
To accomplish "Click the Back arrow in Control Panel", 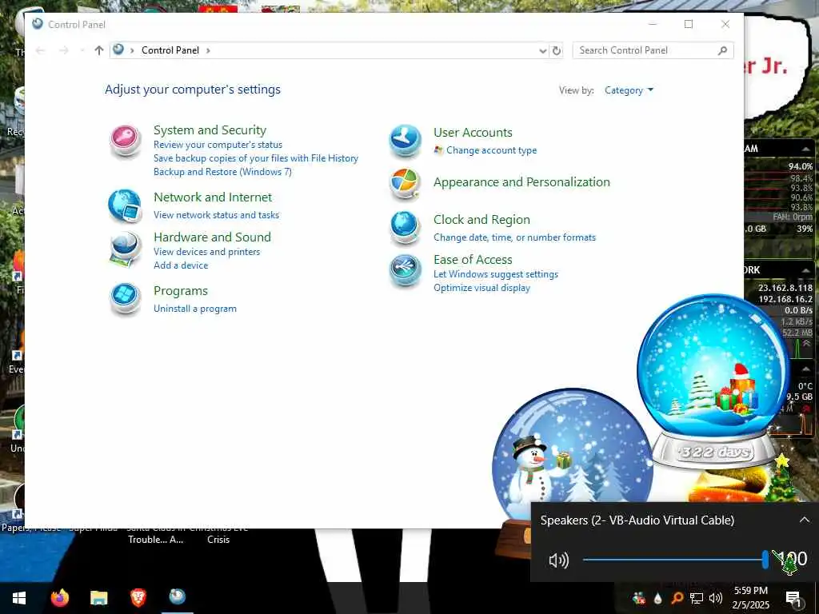I will pyautogui.click(x=40, y=50).
